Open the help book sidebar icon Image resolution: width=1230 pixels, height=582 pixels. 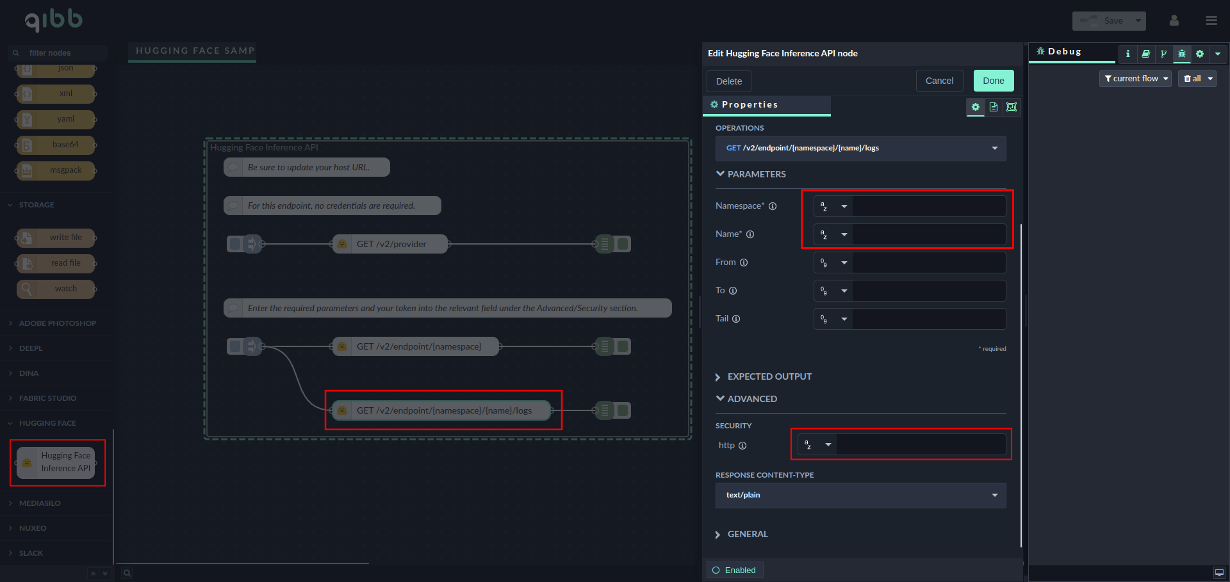click(x=1145, y=54)
